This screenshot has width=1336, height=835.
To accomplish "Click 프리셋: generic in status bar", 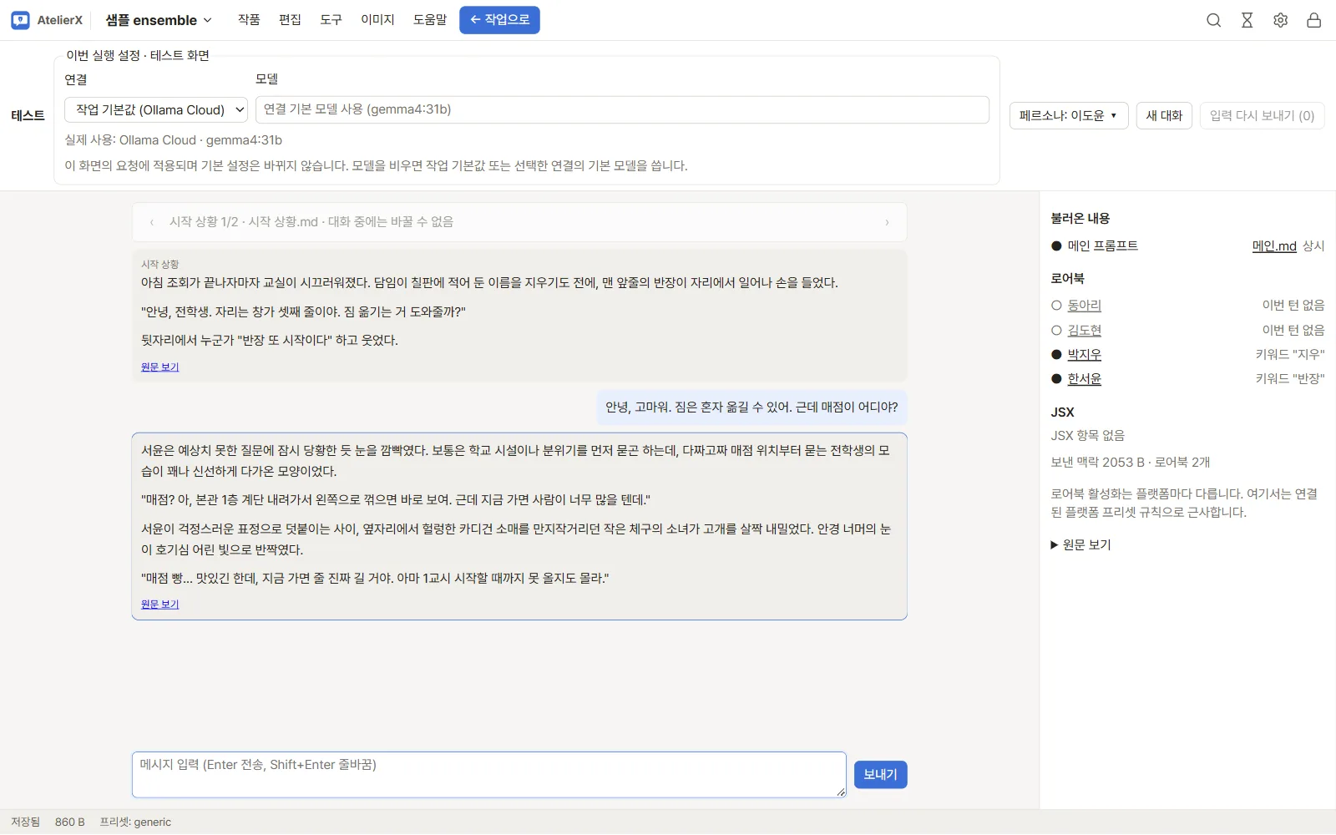I will (135, 822).
